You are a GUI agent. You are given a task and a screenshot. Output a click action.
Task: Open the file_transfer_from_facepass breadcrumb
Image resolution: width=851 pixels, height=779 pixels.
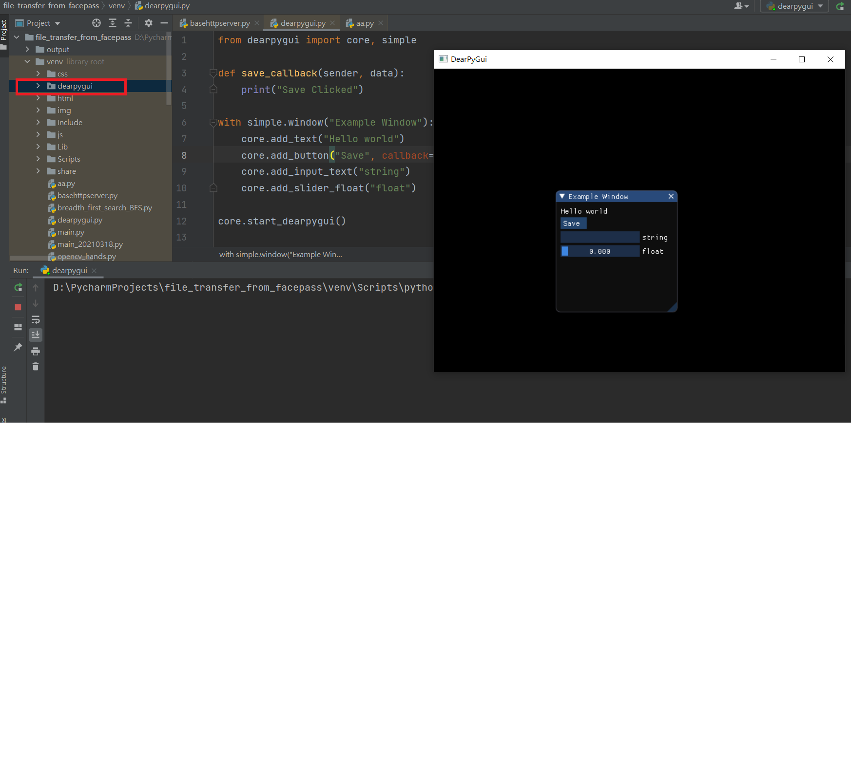coord(51,5)
